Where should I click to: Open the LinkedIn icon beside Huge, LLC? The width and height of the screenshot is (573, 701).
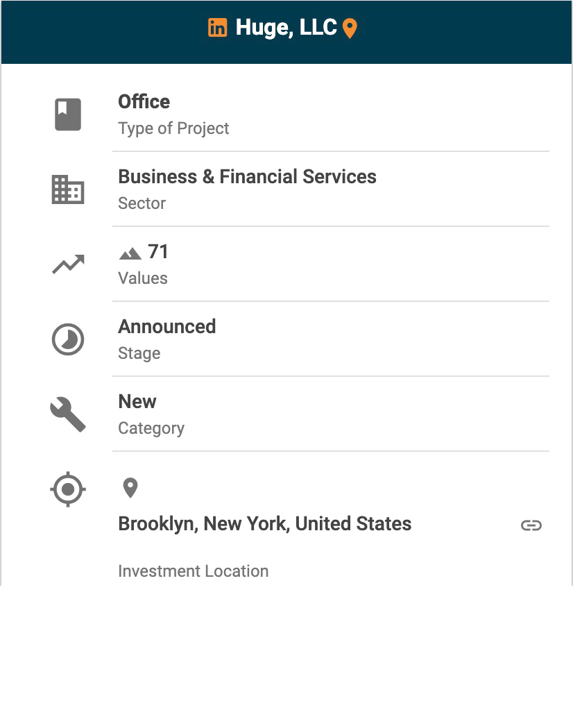pyautogui.click(x=218, y=28)
